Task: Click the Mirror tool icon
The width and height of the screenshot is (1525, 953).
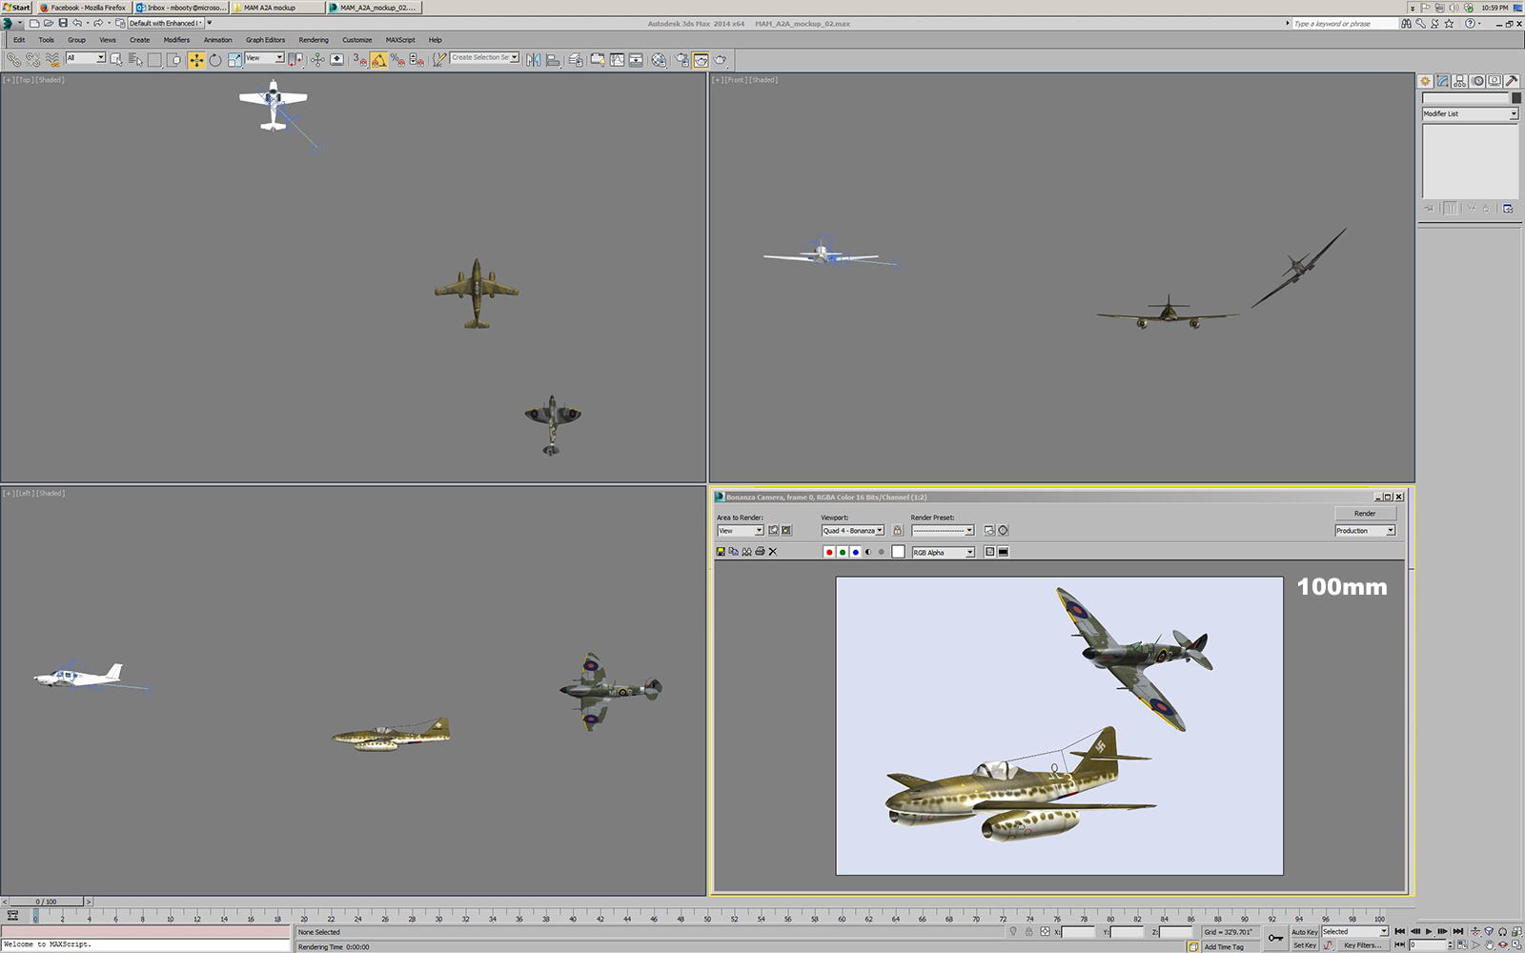Action: pyautogui.click(x=533, y=60)
